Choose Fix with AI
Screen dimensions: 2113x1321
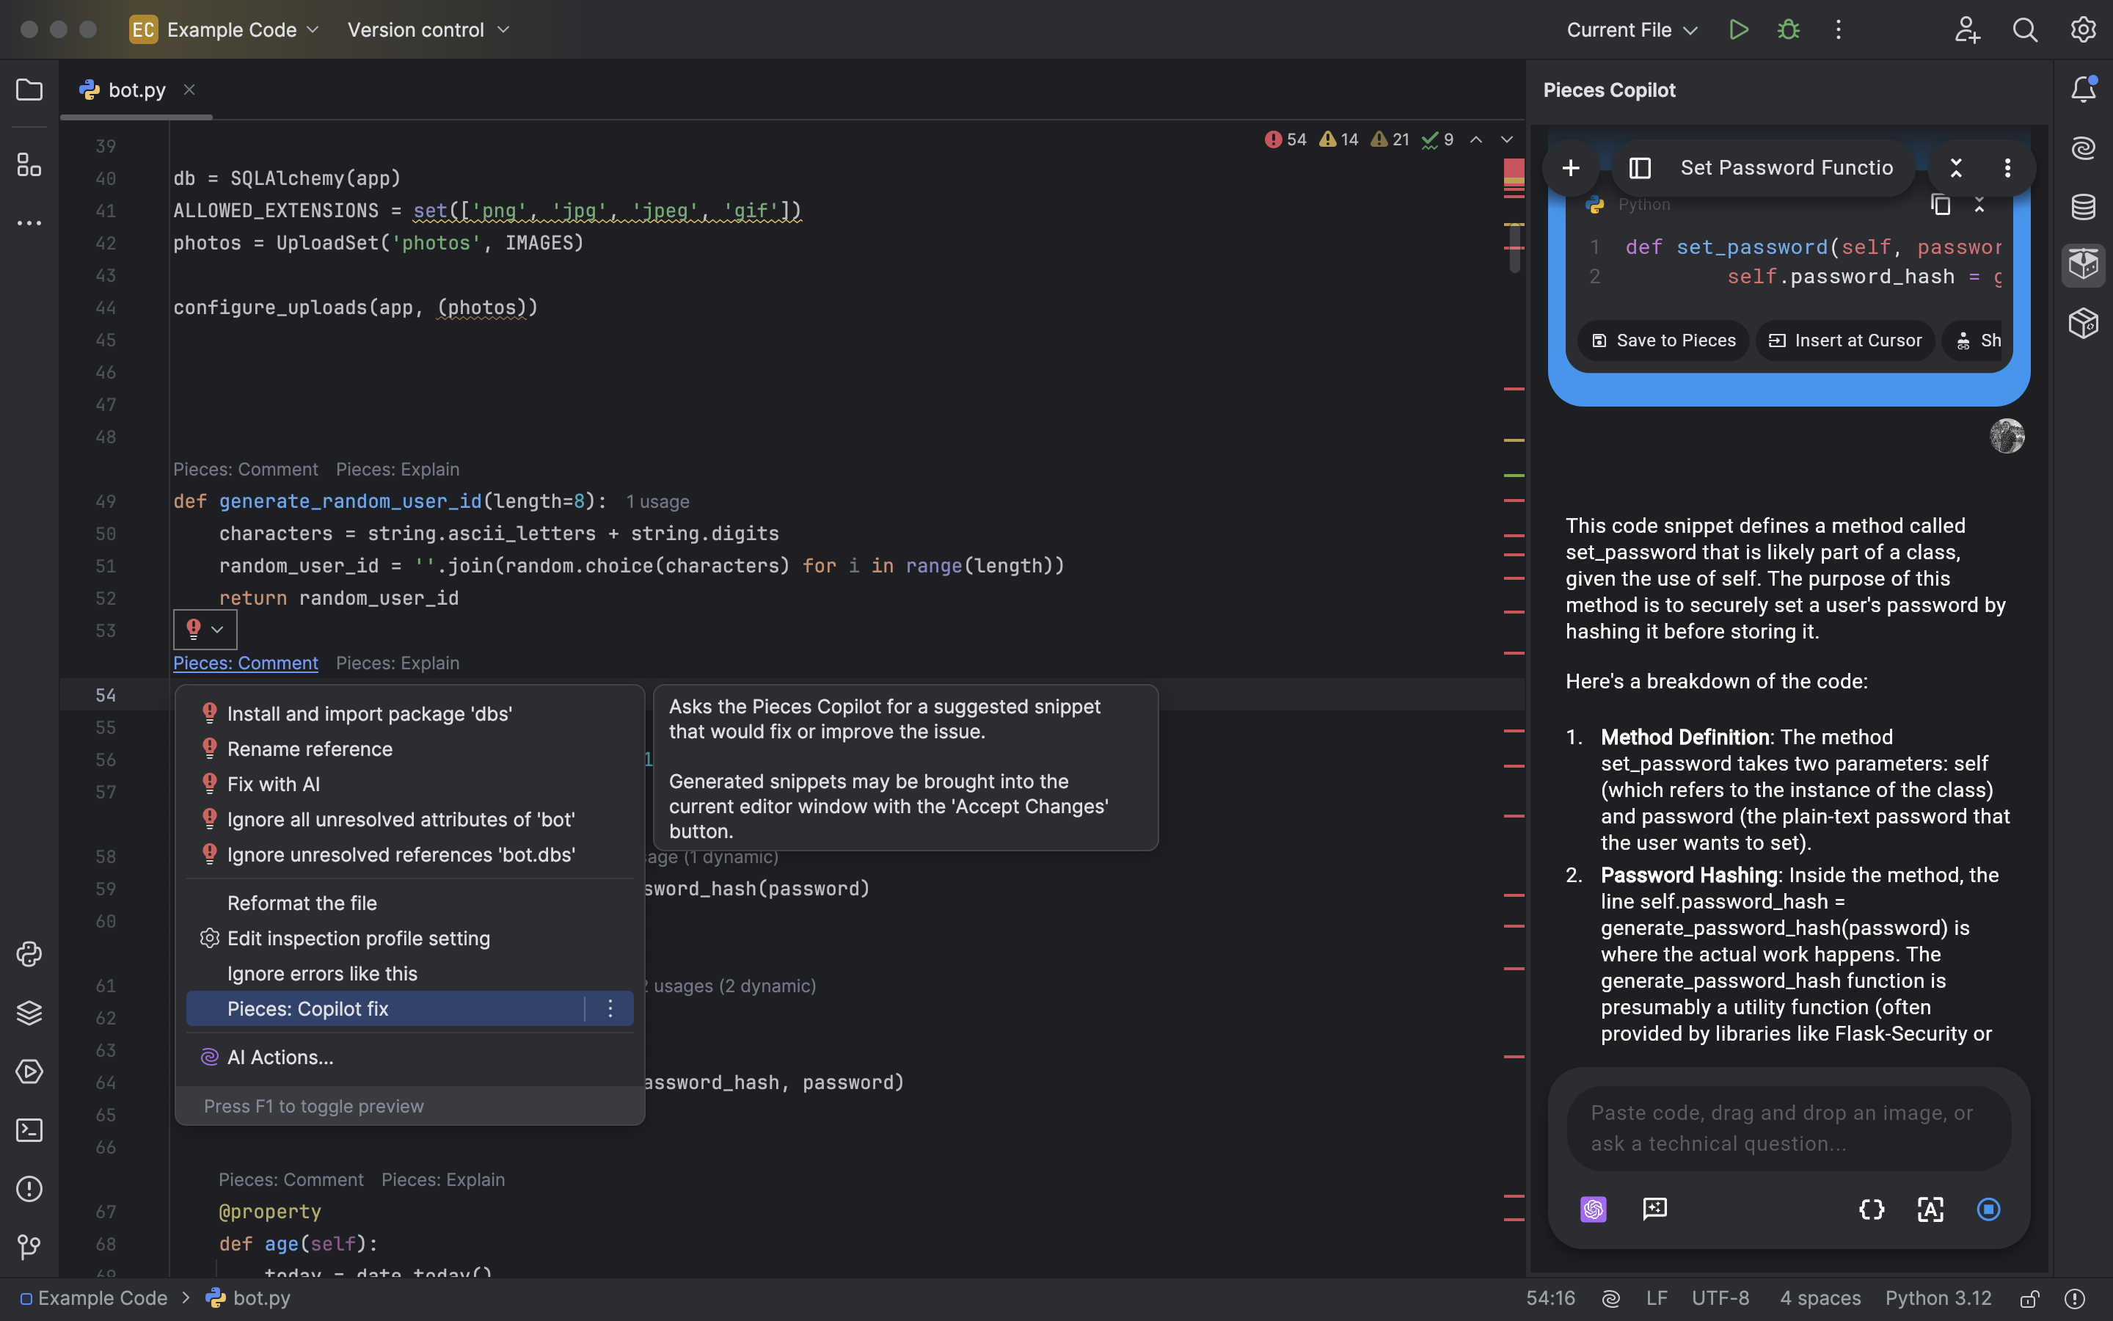click(x=409, y=784)
